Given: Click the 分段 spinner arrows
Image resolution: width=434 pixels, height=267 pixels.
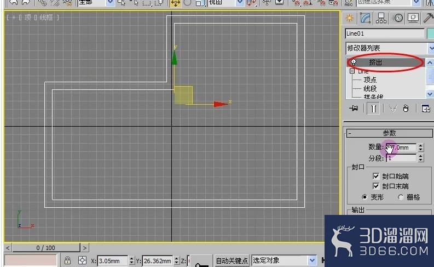Looking at the screenshot, I should [421, 158].
